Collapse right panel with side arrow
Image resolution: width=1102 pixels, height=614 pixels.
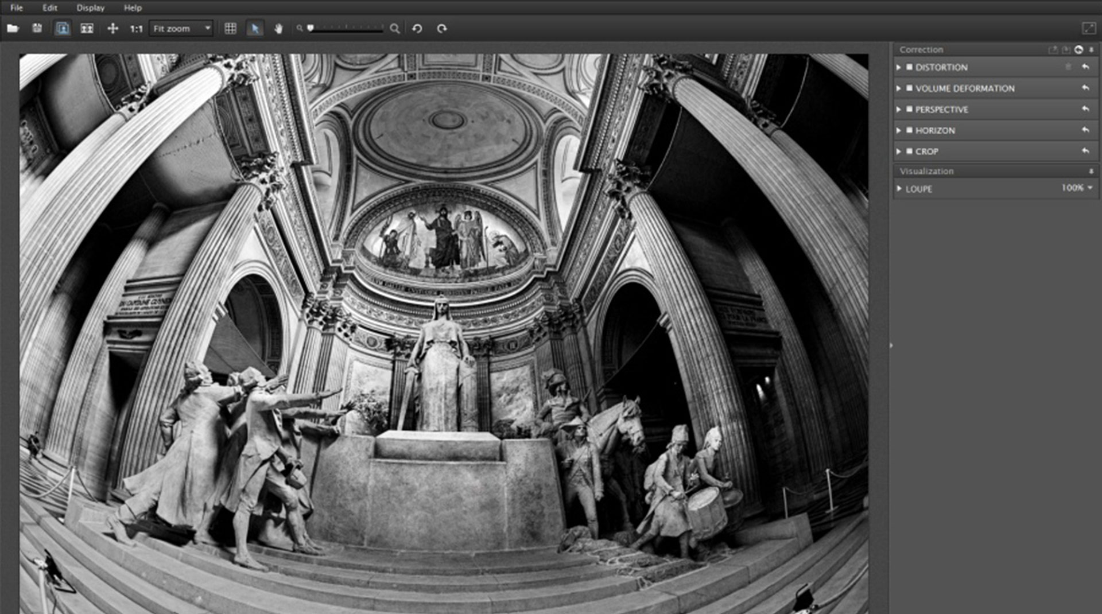coord(891,345)
